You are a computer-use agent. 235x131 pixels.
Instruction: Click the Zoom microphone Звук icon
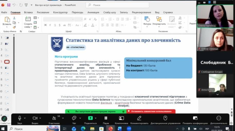coord(20,118)
